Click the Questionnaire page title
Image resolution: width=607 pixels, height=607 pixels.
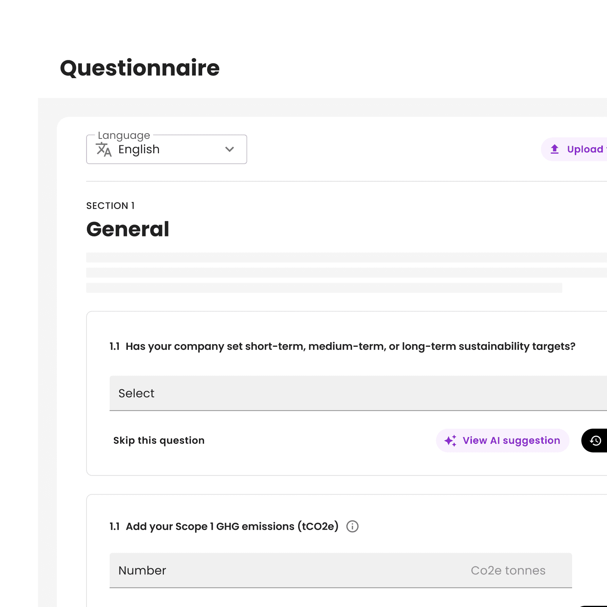pyautogui.click(x=140, y=68)
